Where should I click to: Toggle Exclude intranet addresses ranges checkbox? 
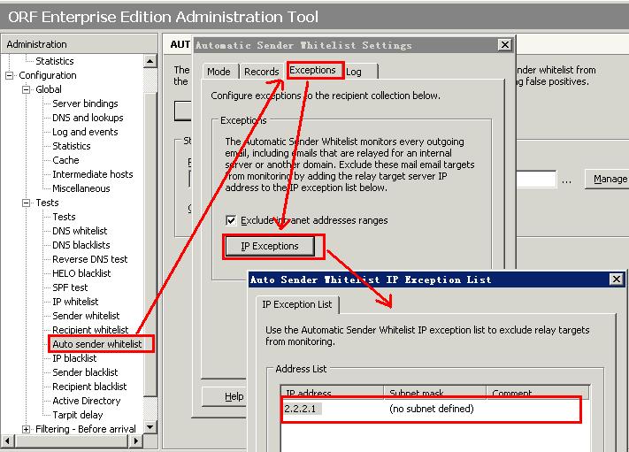pos(231,220)
